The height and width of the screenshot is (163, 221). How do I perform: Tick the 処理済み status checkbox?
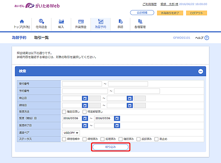click(102, 139)
